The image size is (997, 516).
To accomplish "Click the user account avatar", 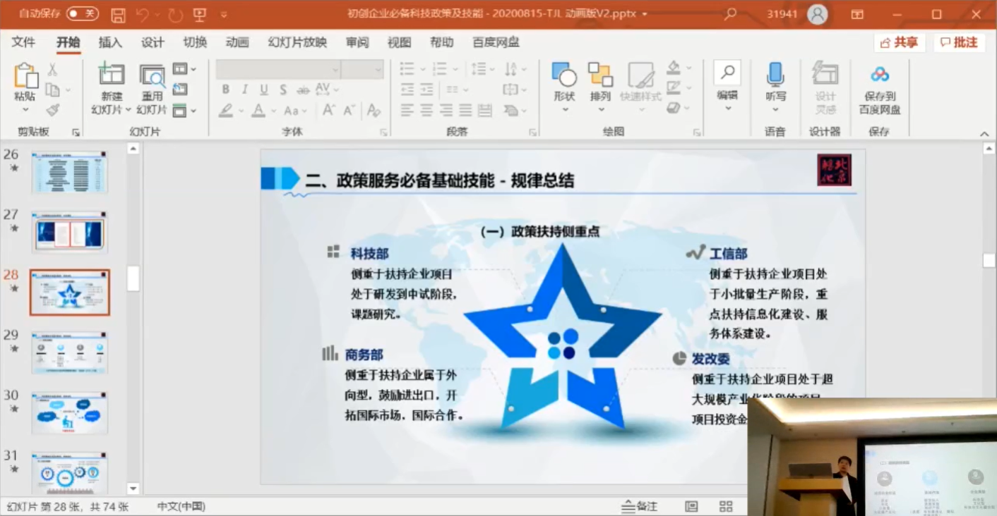I will point(818,14).
